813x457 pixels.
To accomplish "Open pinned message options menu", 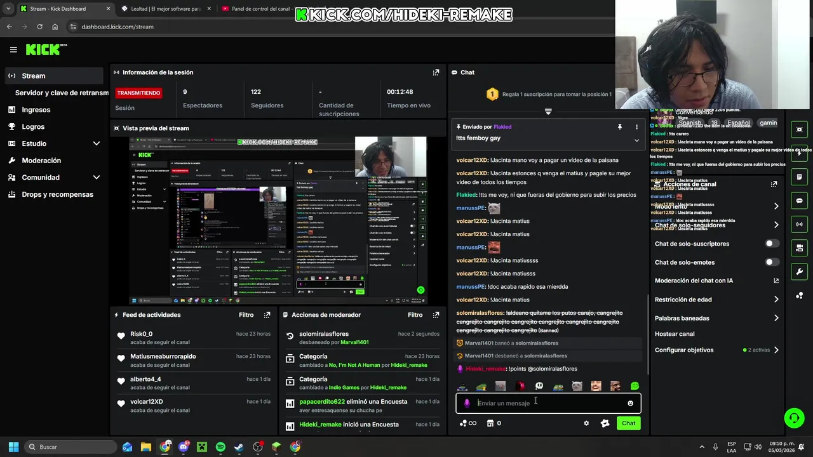I will point(636,127).
